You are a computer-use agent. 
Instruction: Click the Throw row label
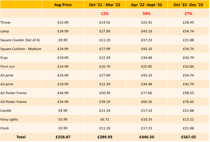[x=5, y=22]
